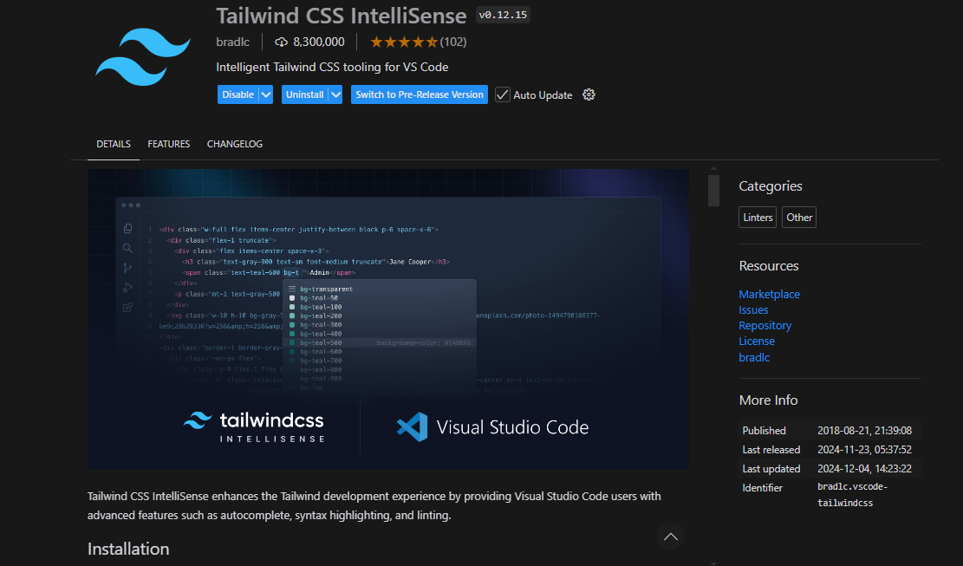Click the Linters category tag
963x566 pixels.
pos(758,218)
